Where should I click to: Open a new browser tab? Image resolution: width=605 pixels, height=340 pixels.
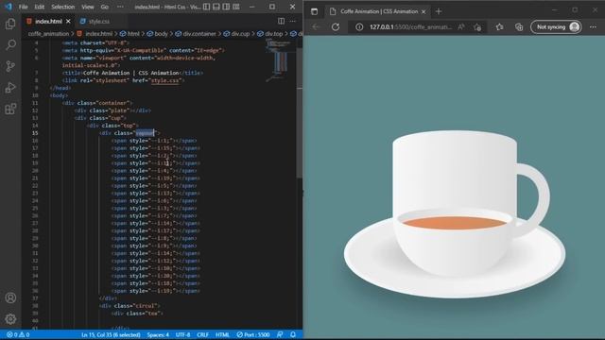tap(439, 11)
